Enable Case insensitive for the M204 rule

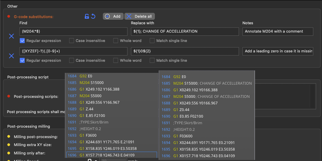click(72, 41)
